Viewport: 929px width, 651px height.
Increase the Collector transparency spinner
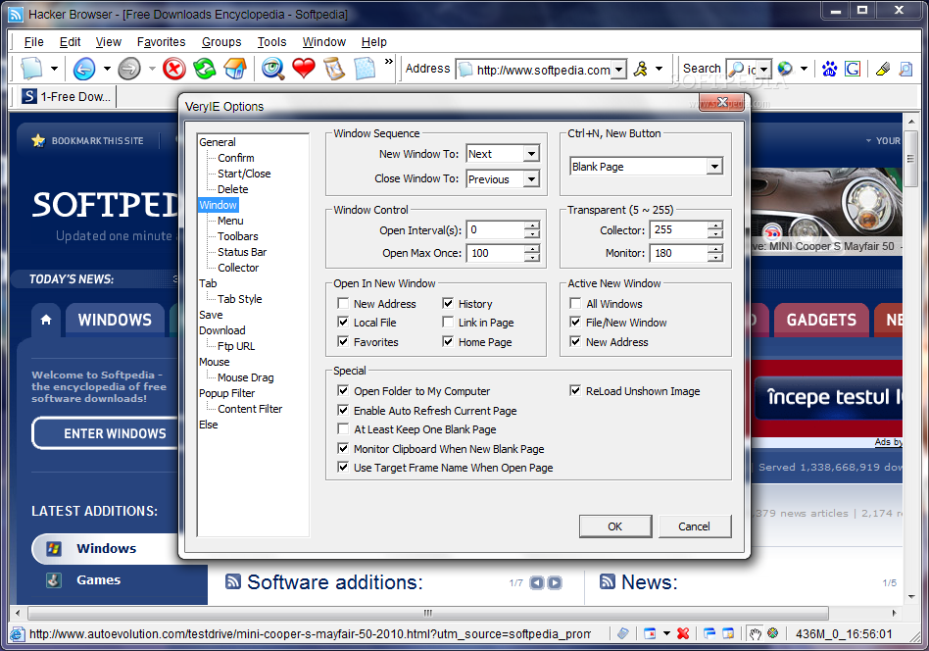pyautogui.click(x=715, y=225)
